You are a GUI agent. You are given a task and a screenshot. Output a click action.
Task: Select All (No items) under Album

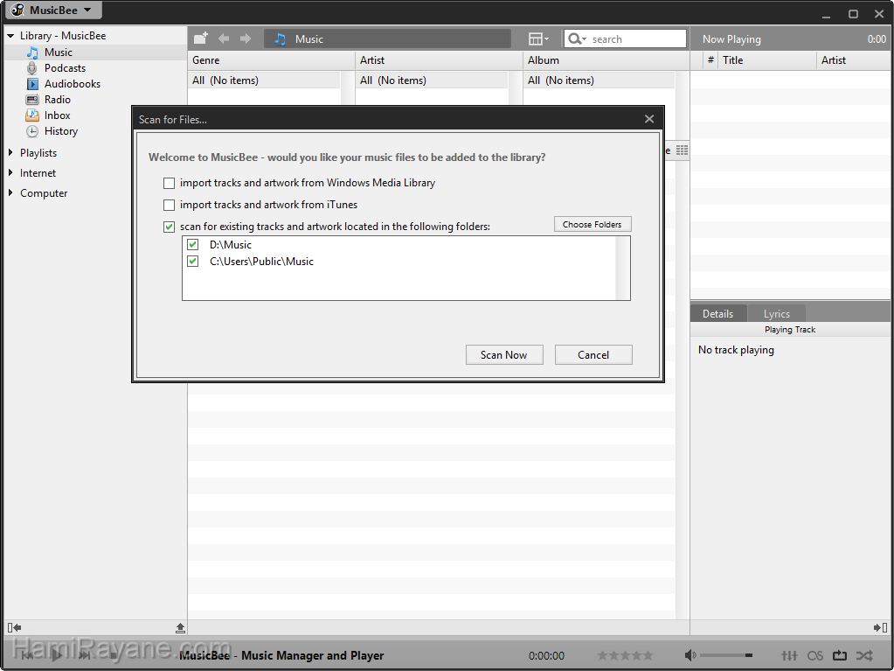point(599,80)
